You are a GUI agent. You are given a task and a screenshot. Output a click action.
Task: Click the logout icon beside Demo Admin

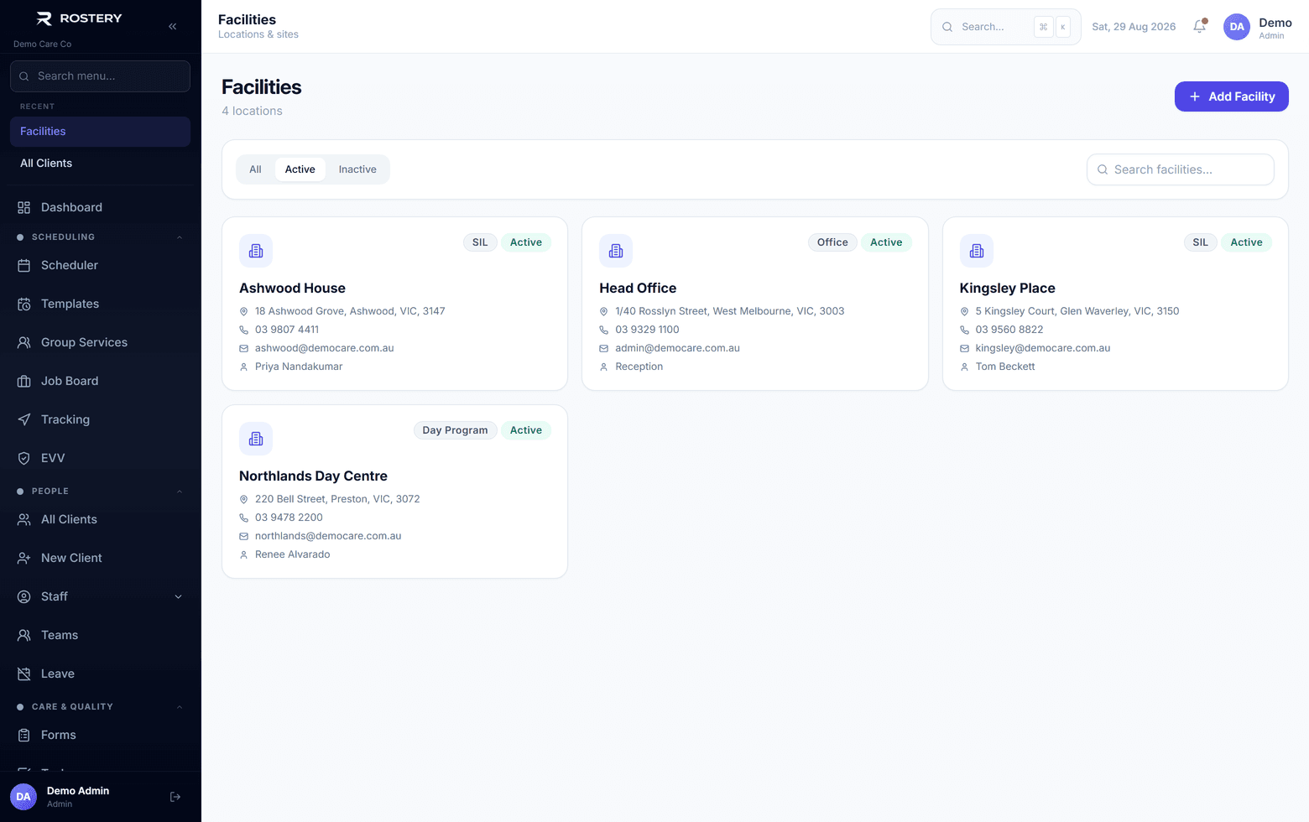coord(175,797)
